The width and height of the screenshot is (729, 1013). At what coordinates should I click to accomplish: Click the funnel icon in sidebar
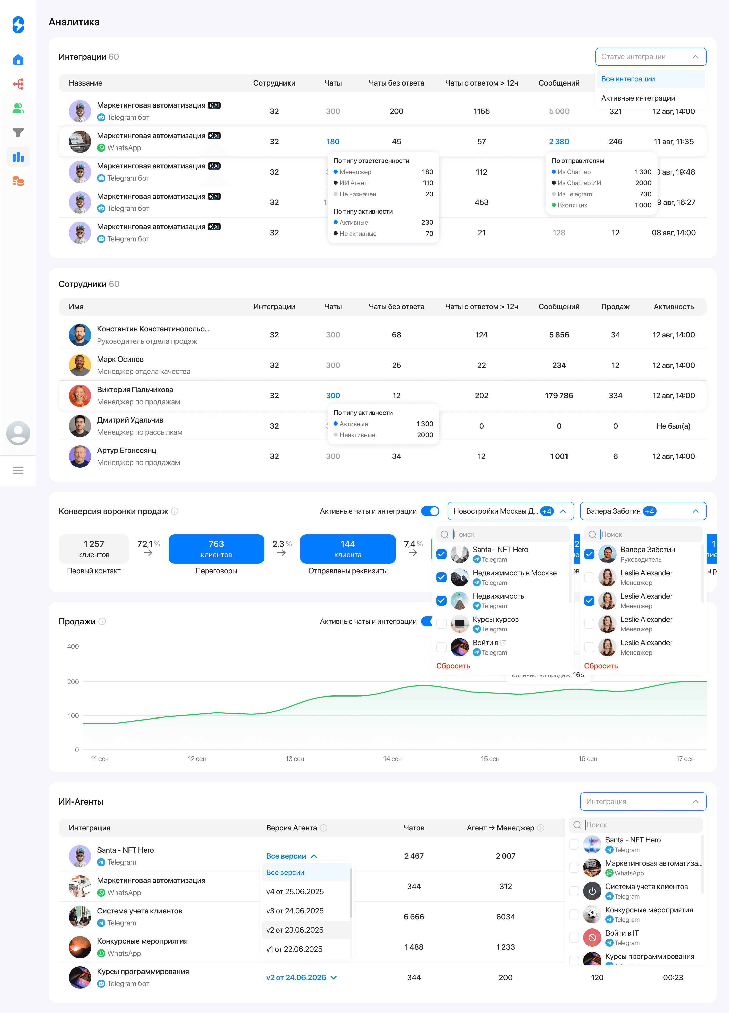click(18, 132)
